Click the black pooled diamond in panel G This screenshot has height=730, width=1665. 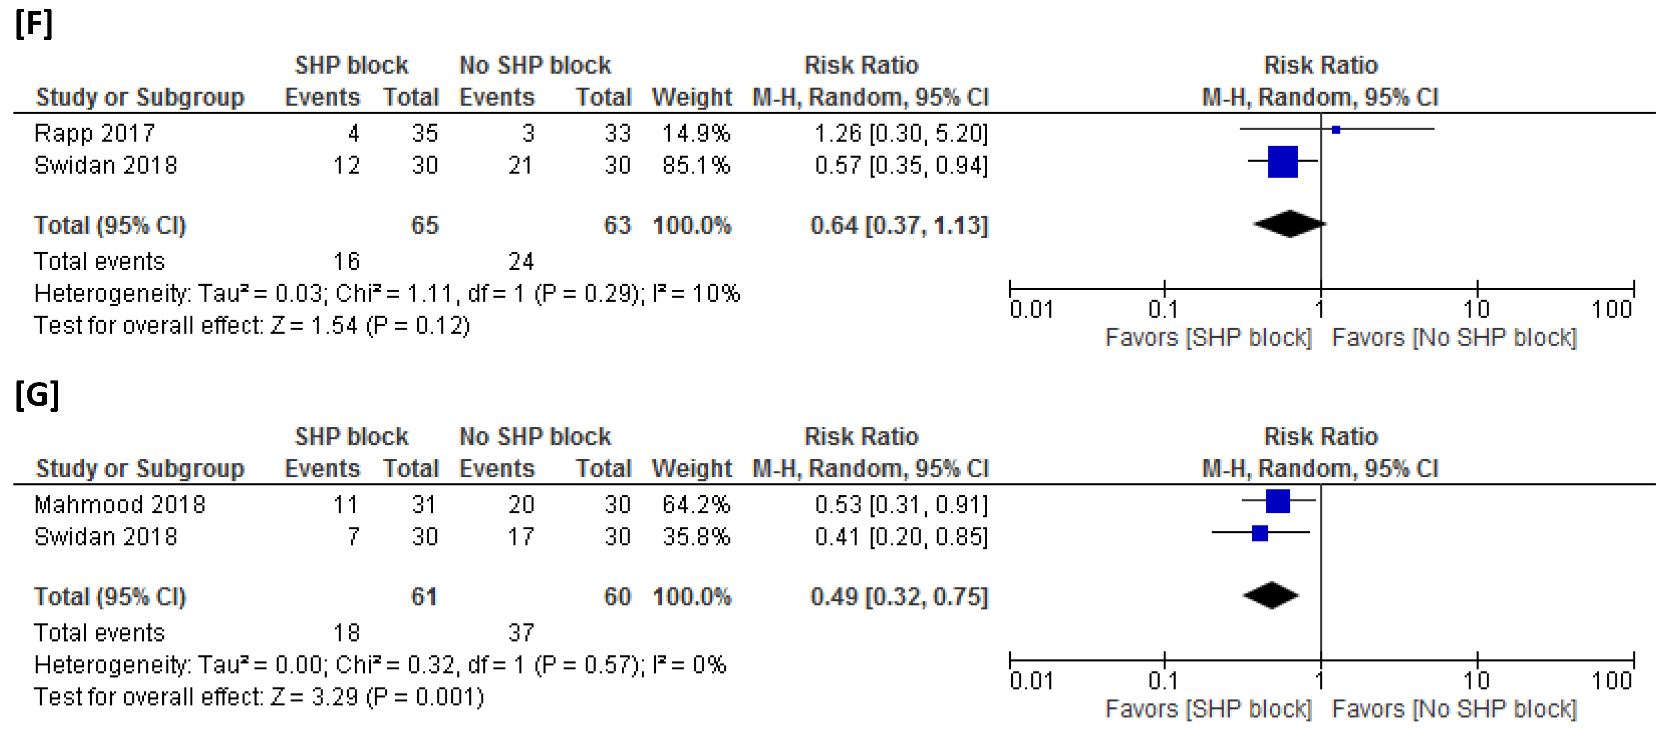click(x=1271, y=596)
